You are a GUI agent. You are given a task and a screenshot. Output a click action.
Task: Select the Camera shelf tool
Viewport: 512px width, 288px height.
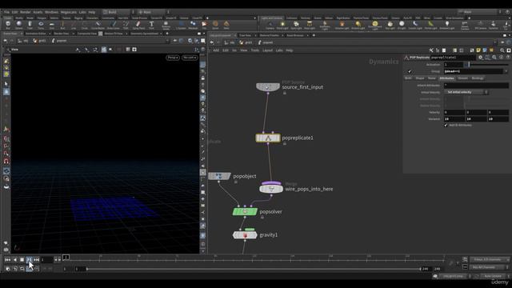click(270, 25)
